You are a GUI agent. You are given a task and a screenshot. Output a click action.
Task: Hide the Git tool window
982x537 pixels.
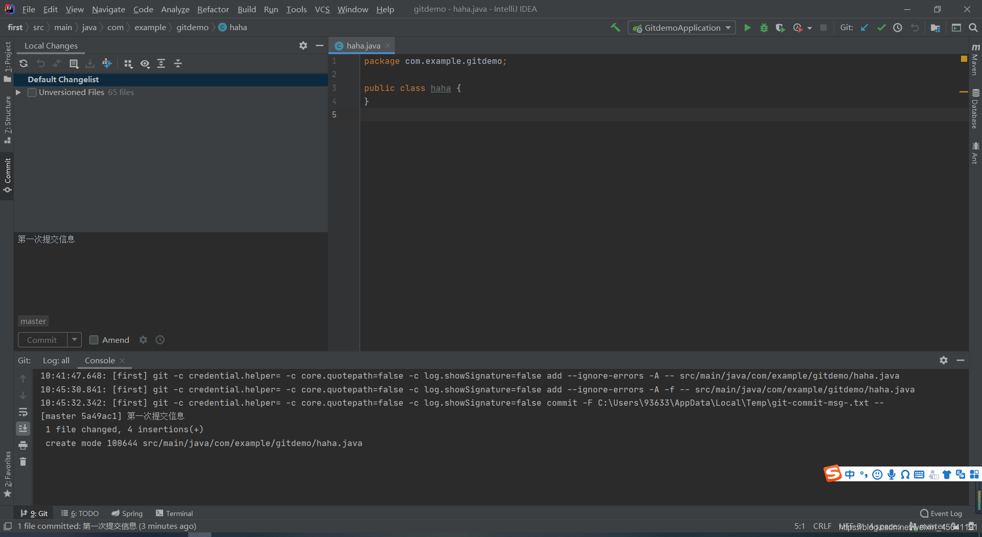pyautogui.click(x=961, y=360)
